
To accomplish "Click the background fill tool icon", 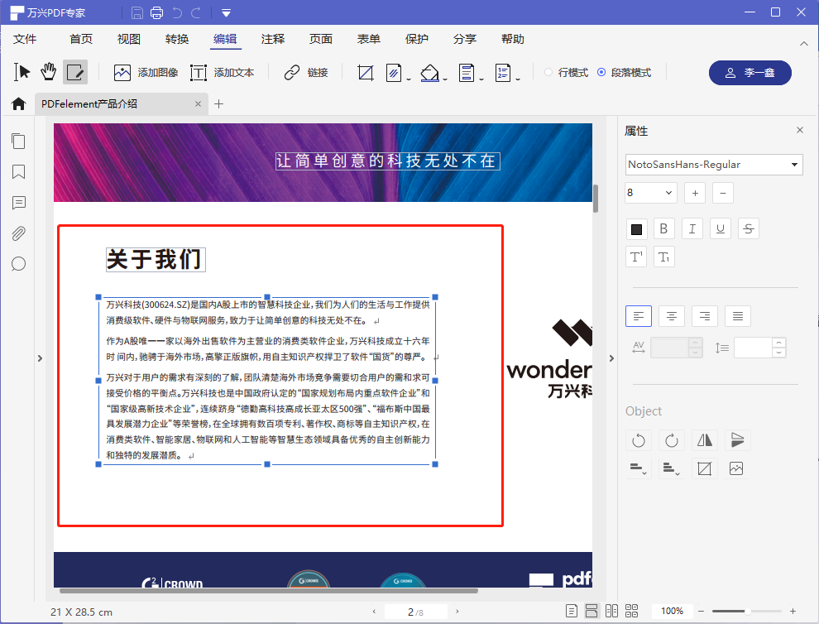I will click(429, 73).
